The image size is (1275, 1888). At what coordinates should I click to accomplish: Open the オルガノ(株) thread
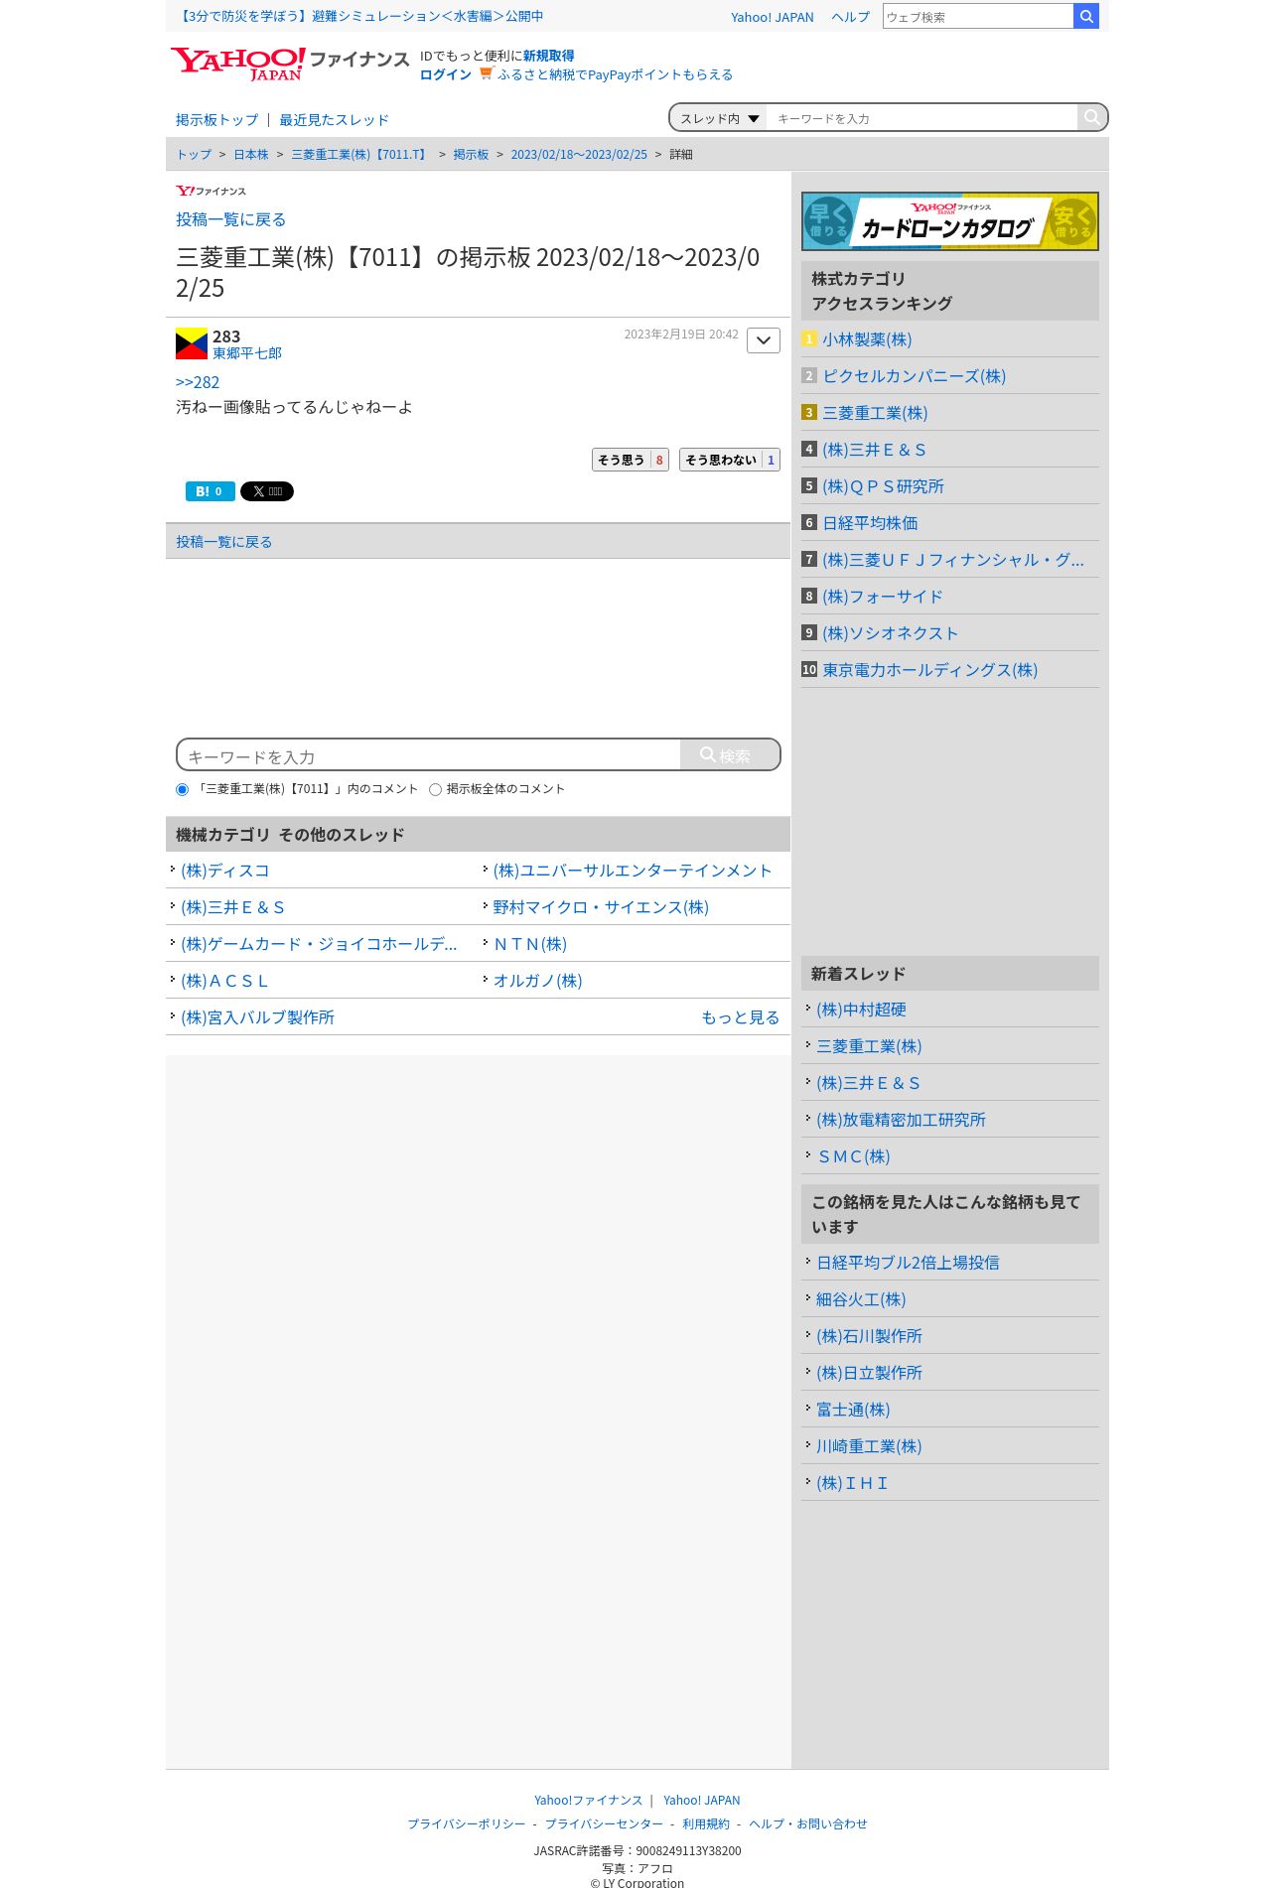point(537,981)
